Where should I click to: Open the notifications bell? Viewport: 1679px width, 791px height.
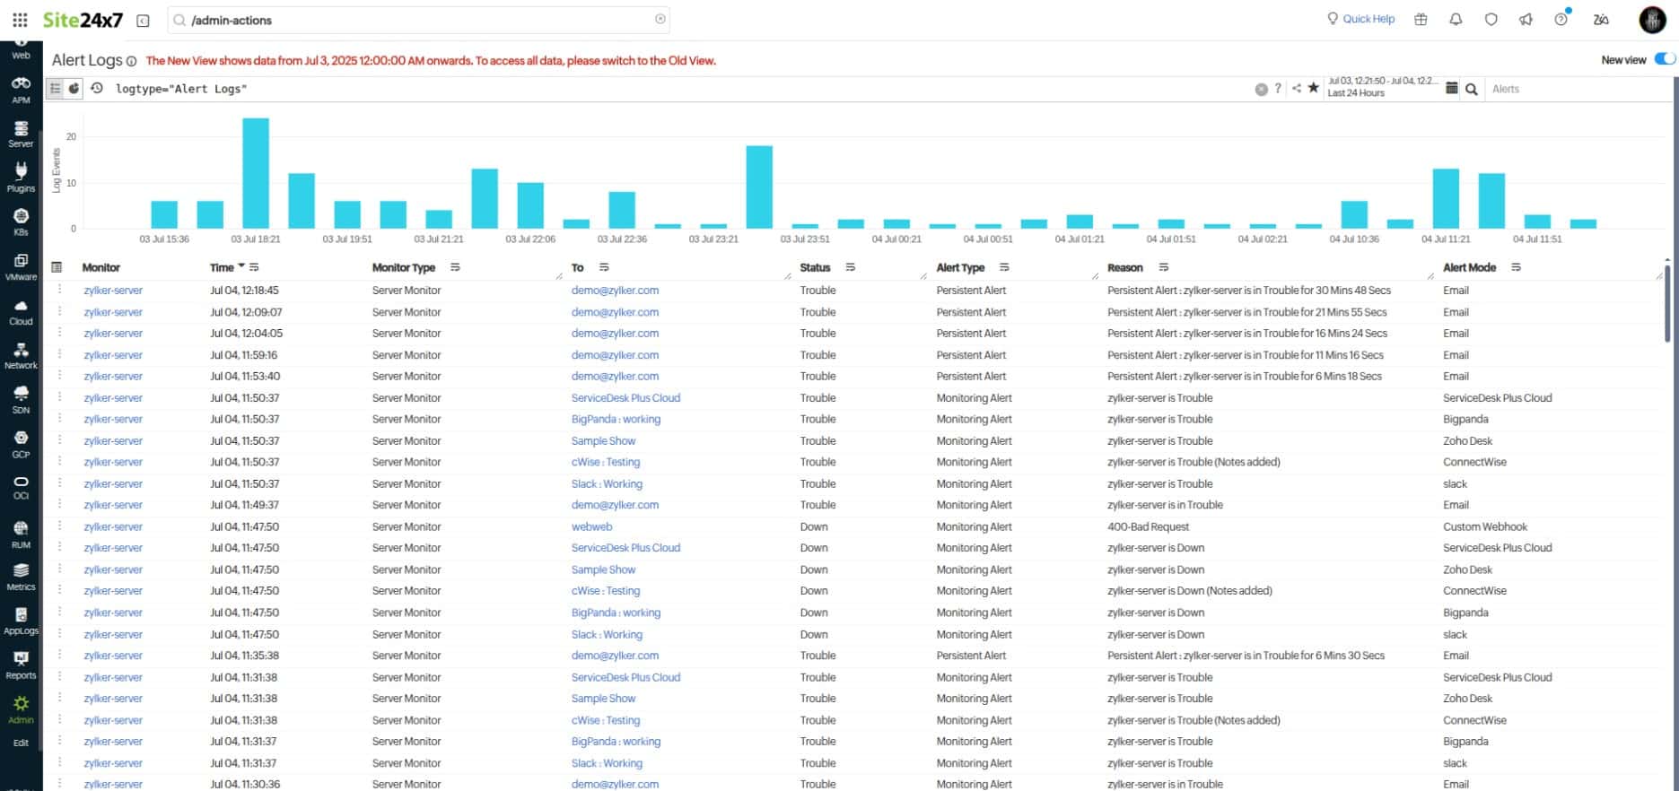pyautogui.click(x=1456, y=19)
